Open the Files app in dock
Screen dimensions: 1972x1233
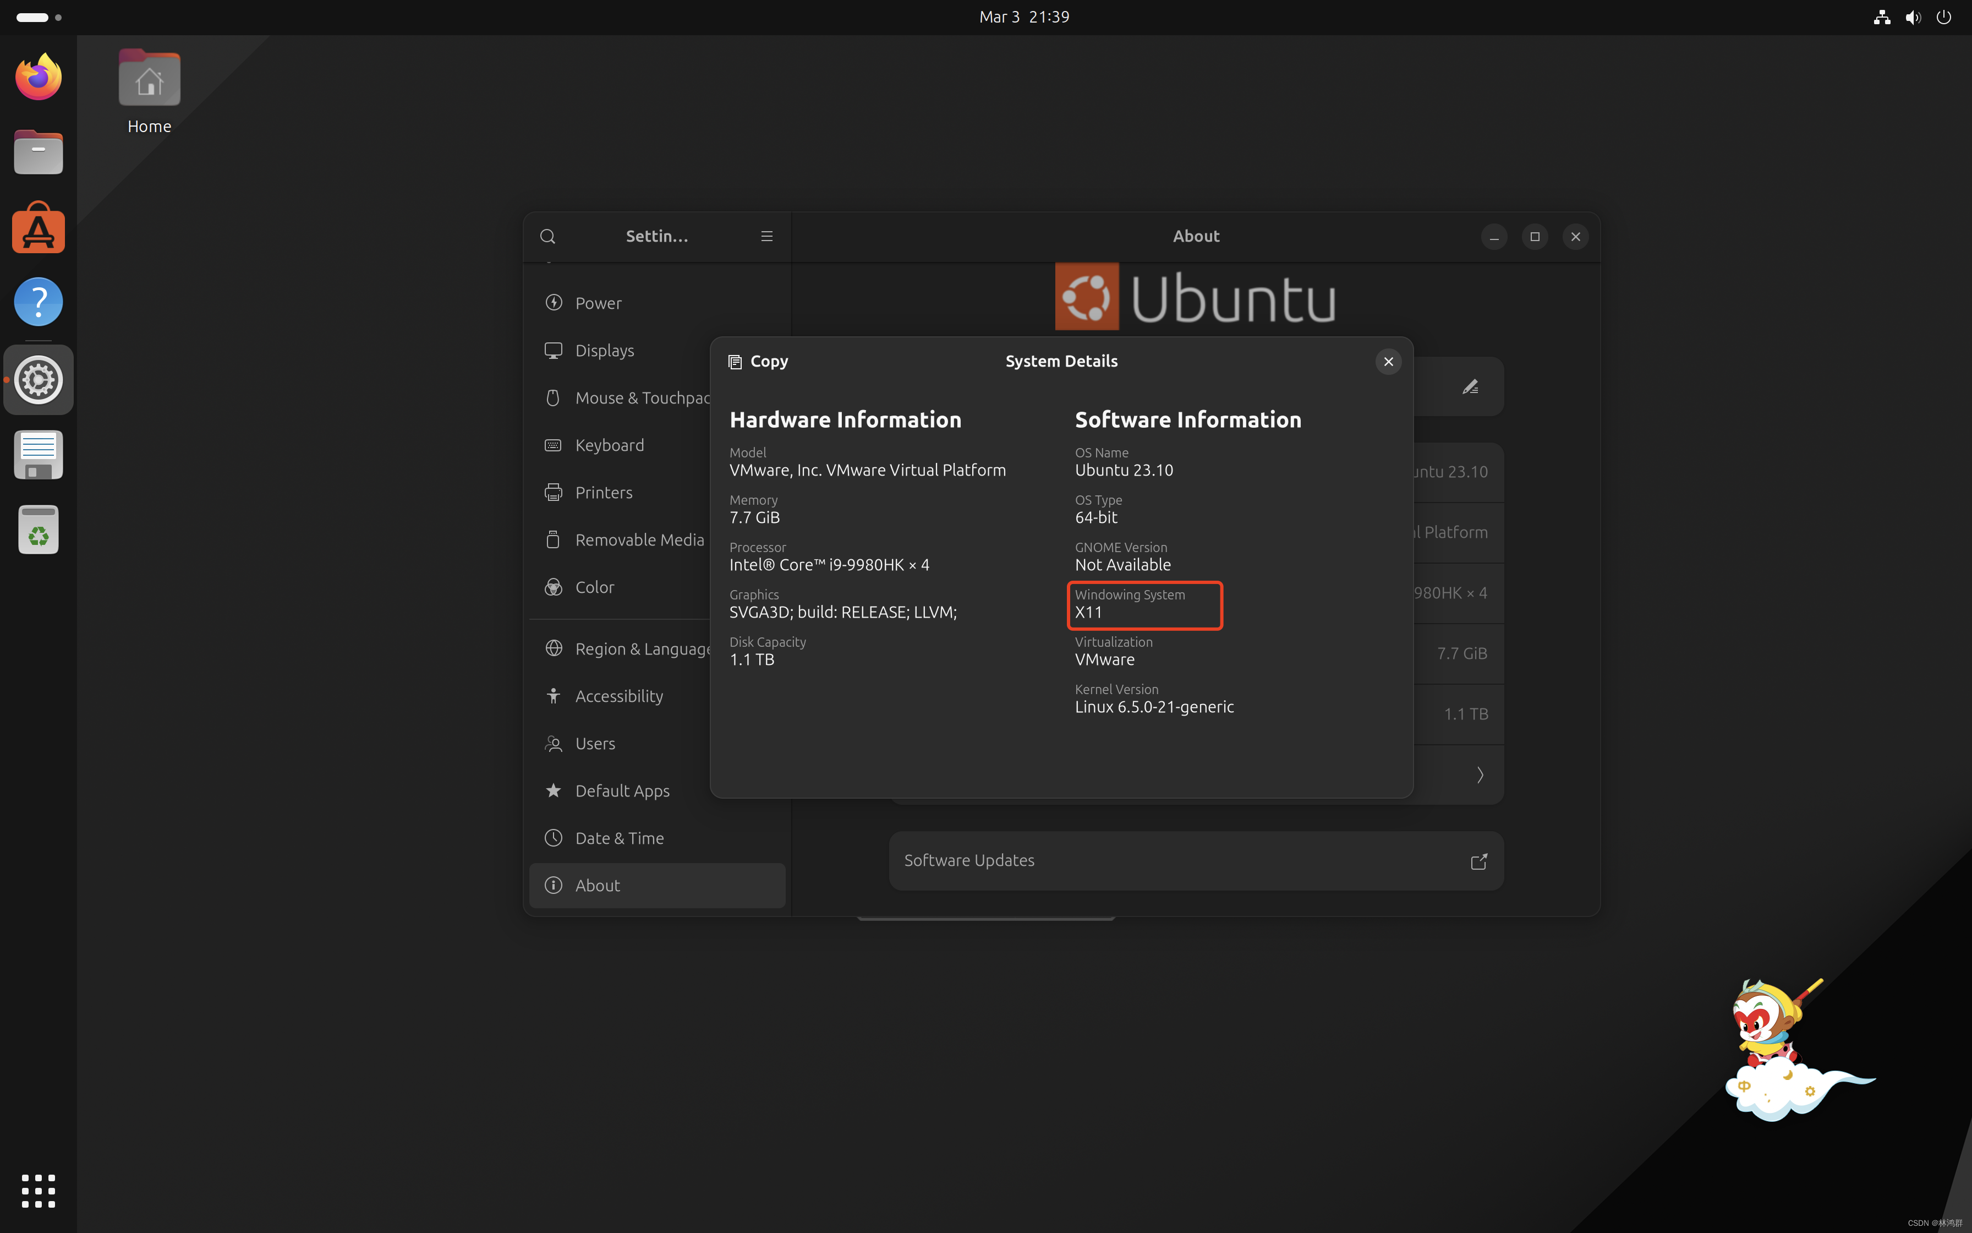[39, 152]
